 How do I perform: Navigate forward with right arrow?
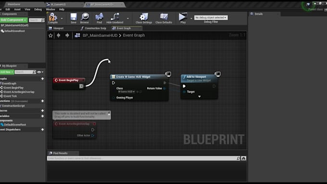(x=67, y=36)
